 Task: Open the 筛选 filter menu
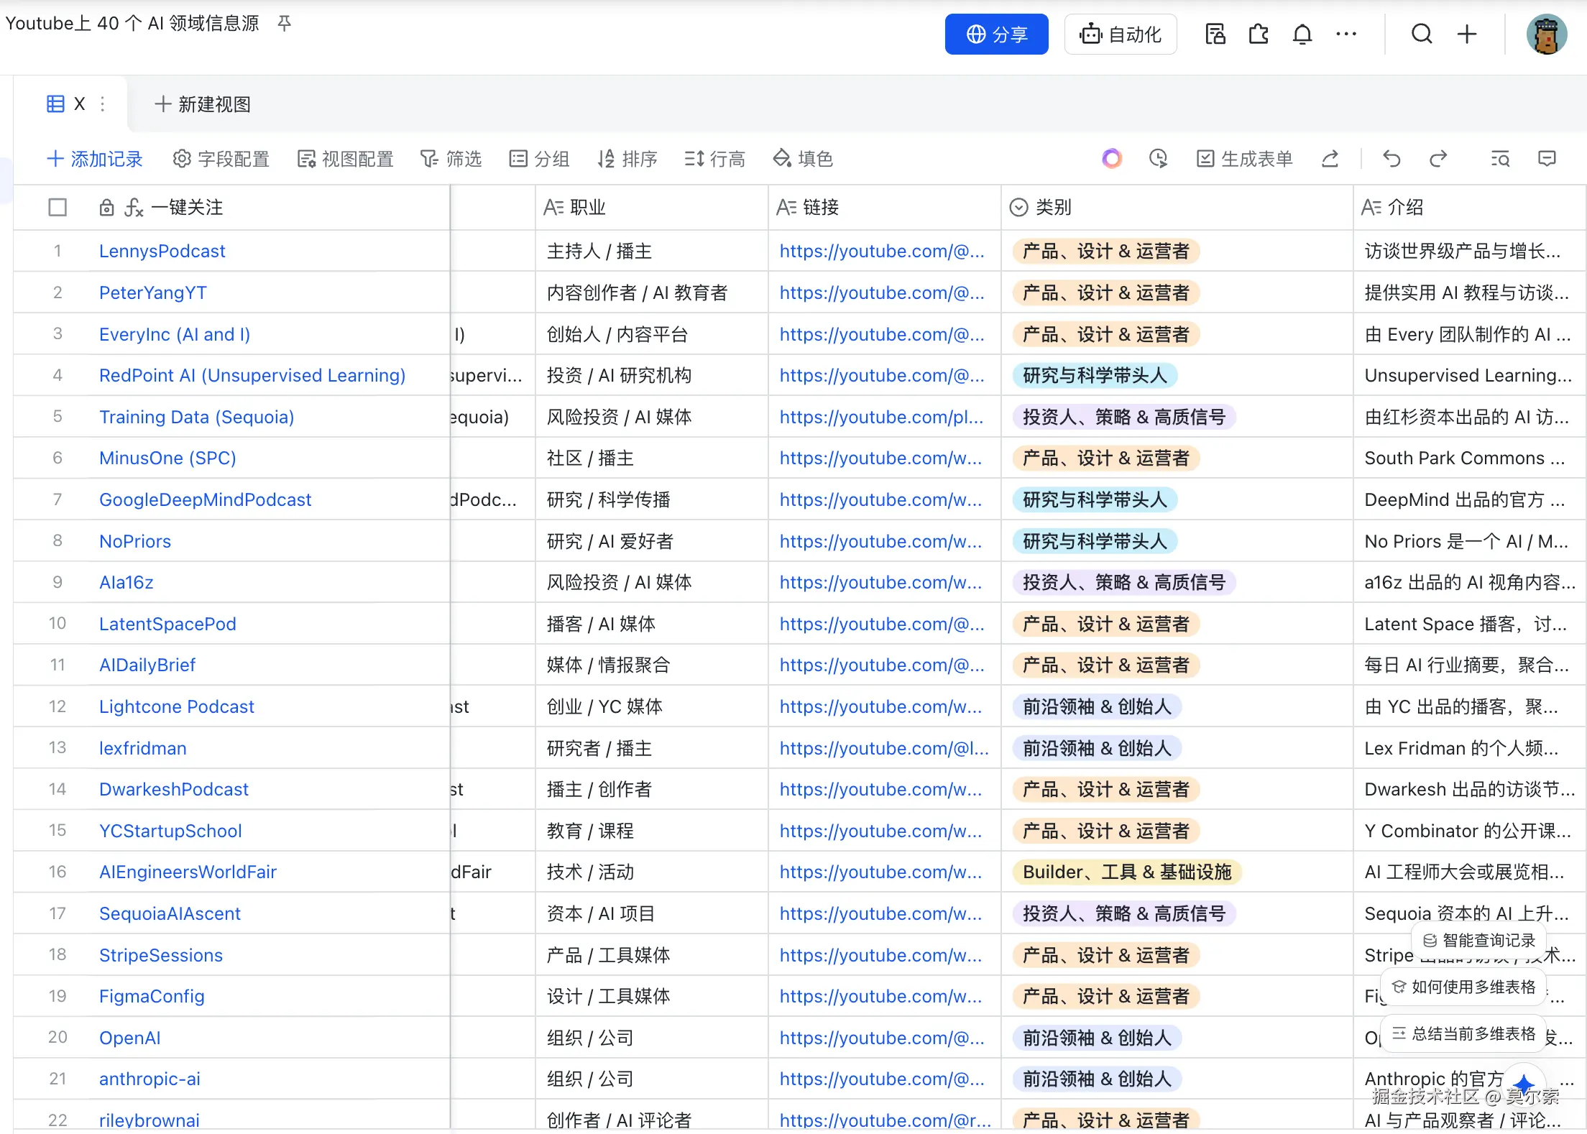(451, 159)
